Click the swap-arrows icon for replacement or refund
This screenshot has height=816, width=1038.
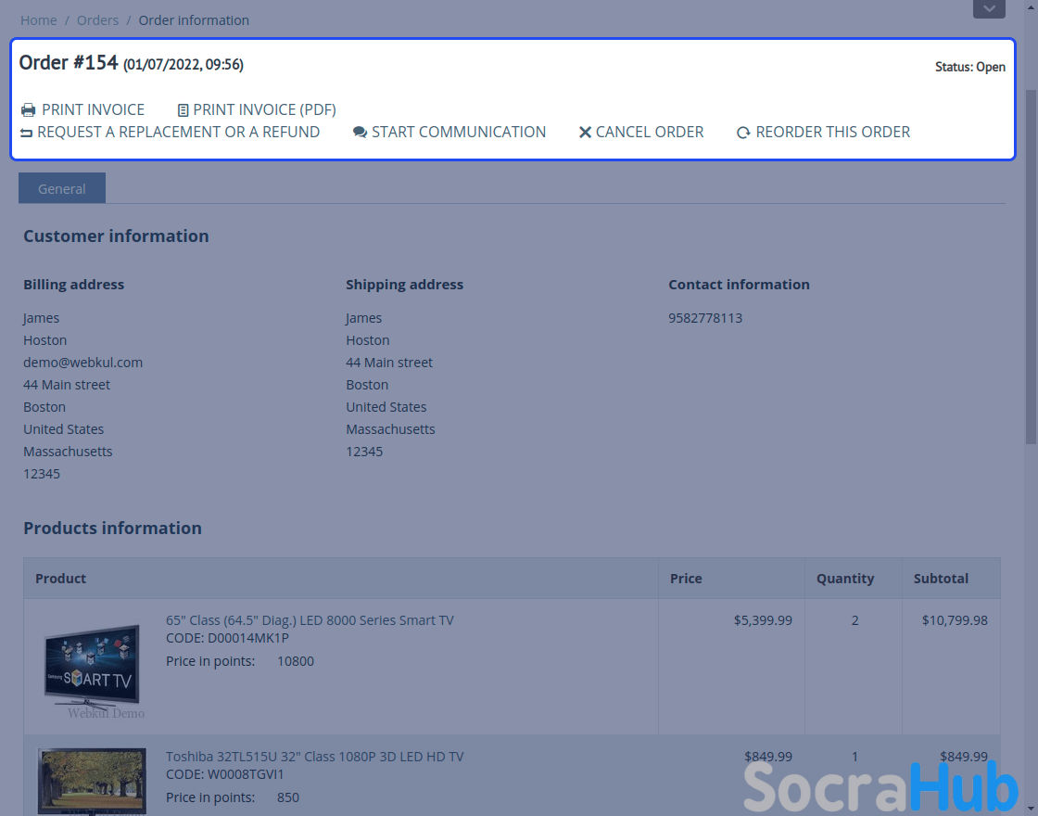(x=26, y=133)
